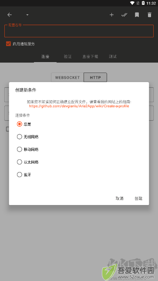Screen dimensions: 158x281
Task: Tap the battery icon in status bar
Action: click(143, 3)
